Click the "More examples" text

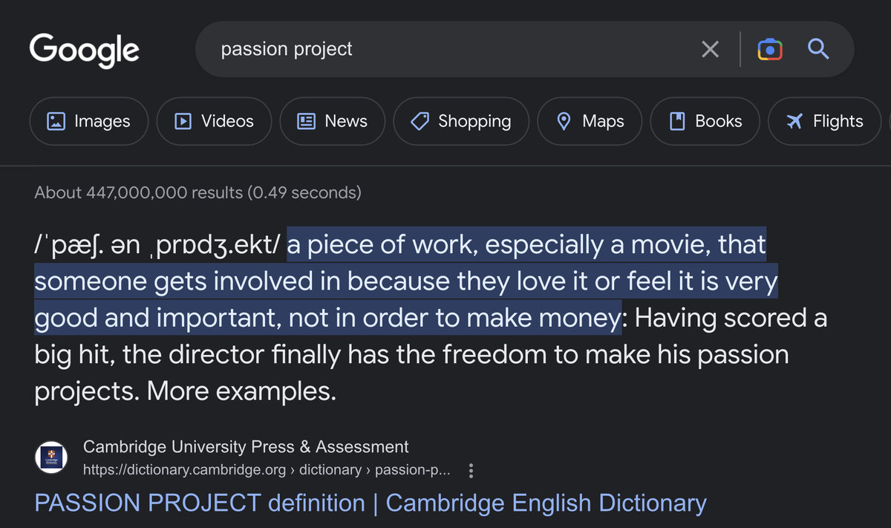tap(241, 391)
